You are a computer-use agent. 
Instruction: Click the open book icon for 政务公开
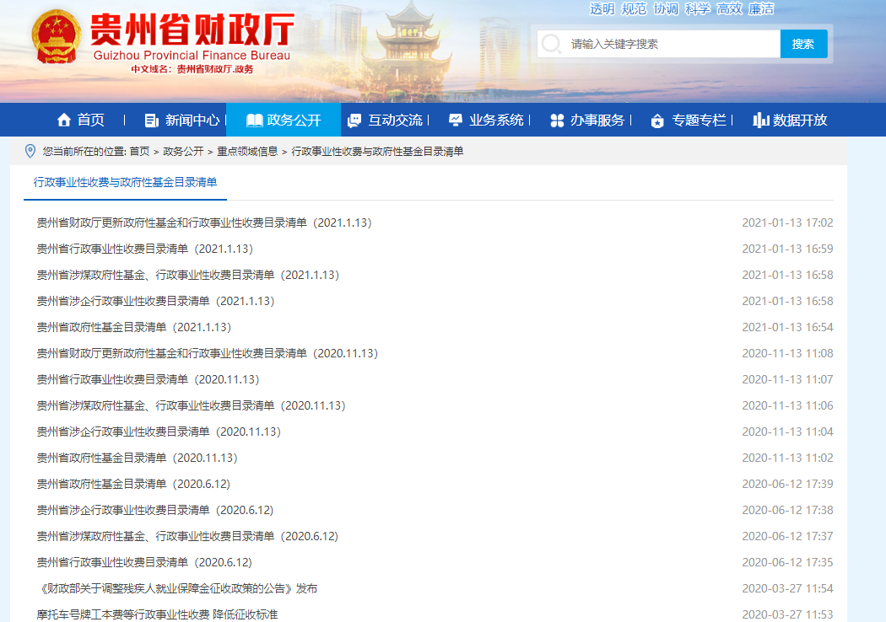[254, 121]
